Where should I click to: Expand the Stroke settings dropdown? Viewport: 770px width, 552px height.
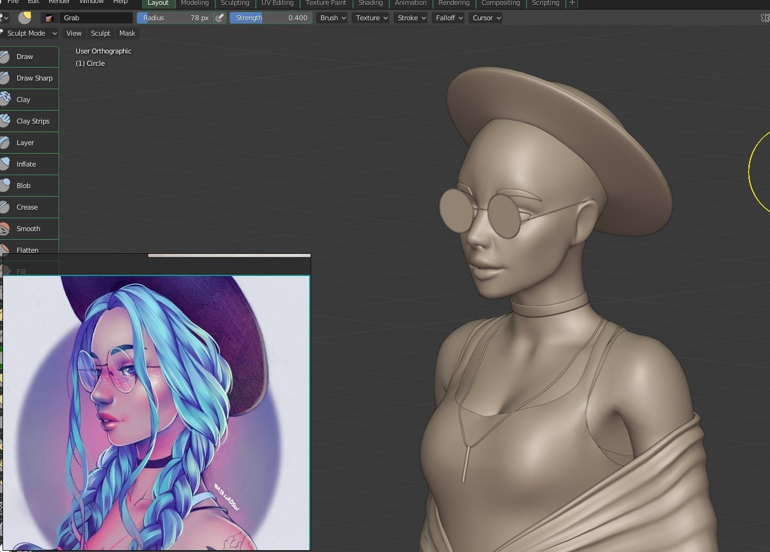[411, 18]
